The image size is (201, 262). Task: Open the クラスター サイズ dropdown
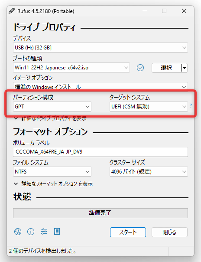click(x=149, y=172)
